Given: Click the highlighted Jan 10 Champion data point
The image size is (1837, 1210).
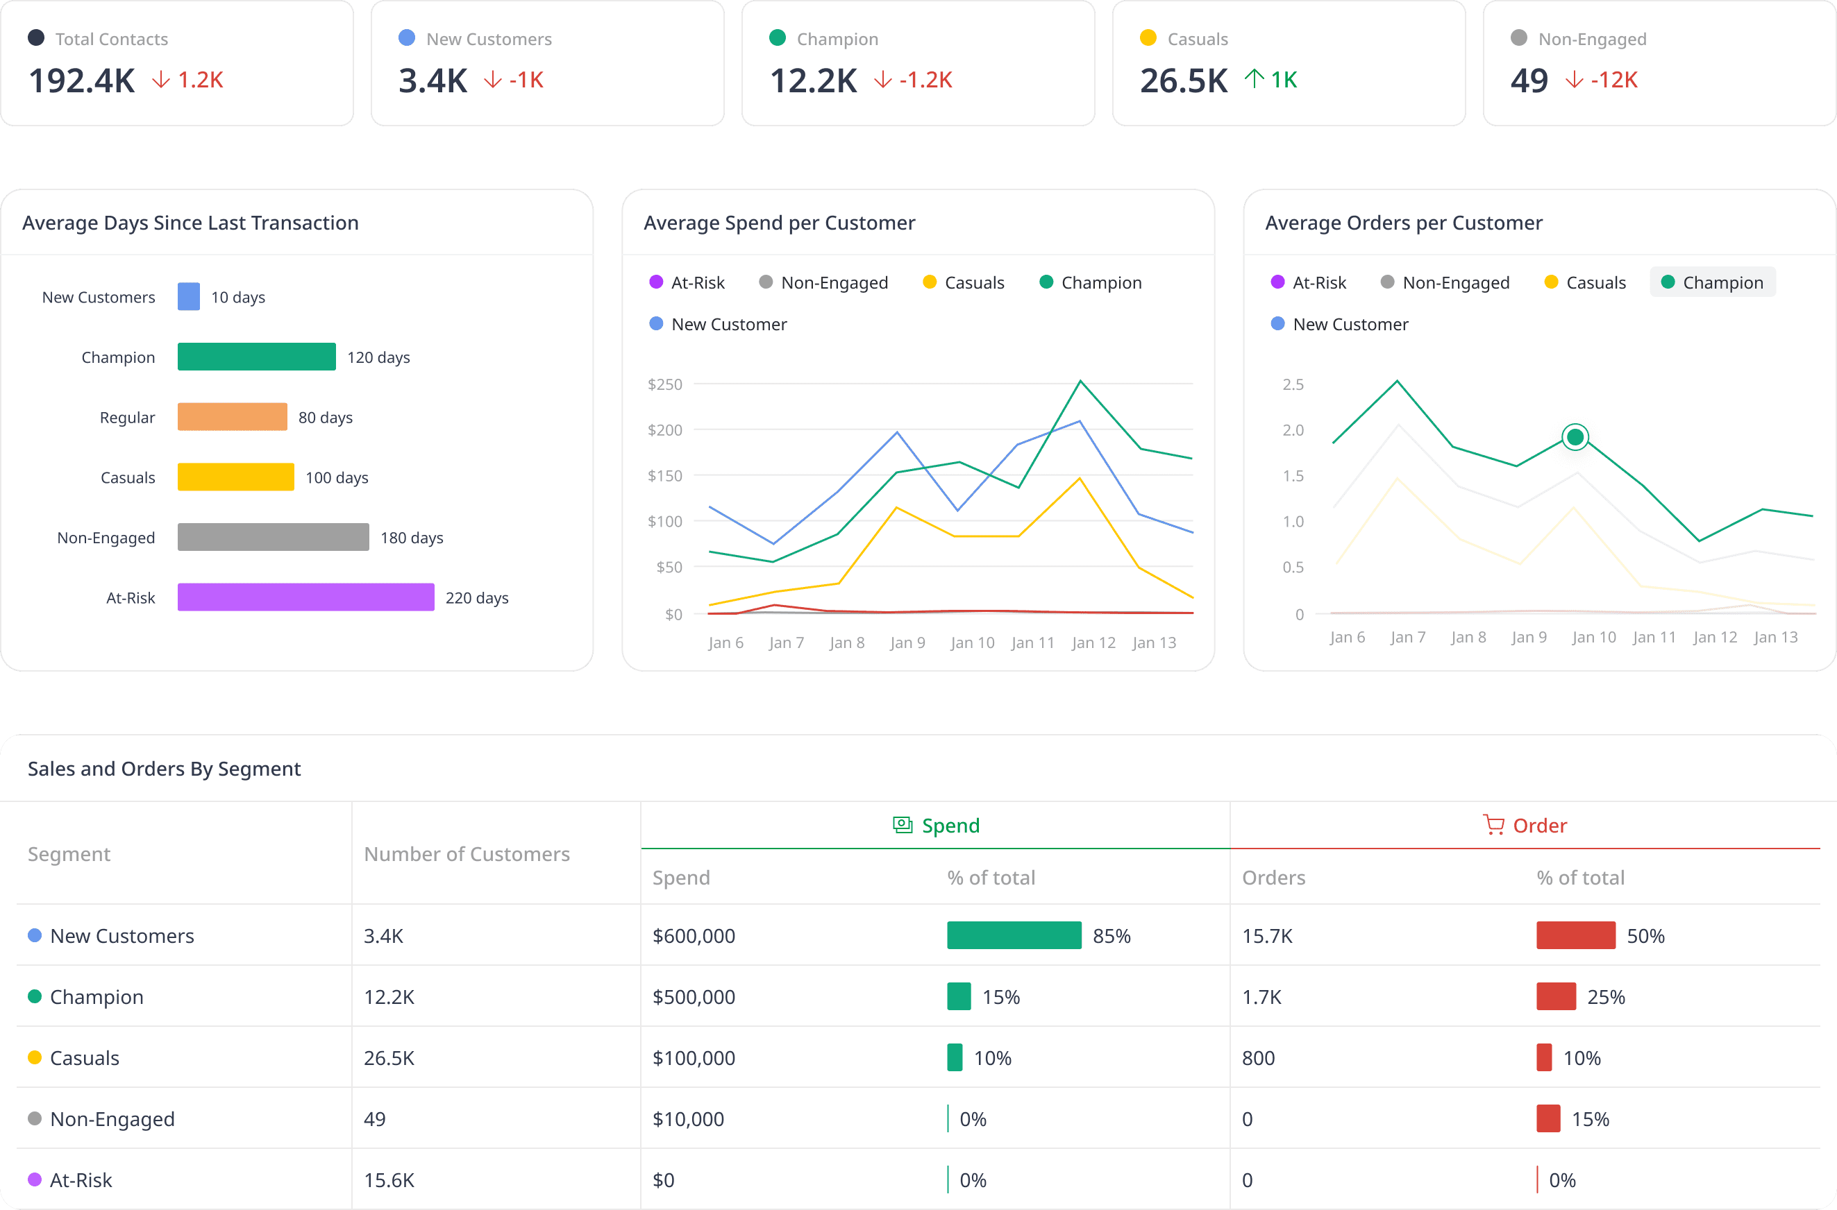Looking at the screenshot, I should point(1575,438).
